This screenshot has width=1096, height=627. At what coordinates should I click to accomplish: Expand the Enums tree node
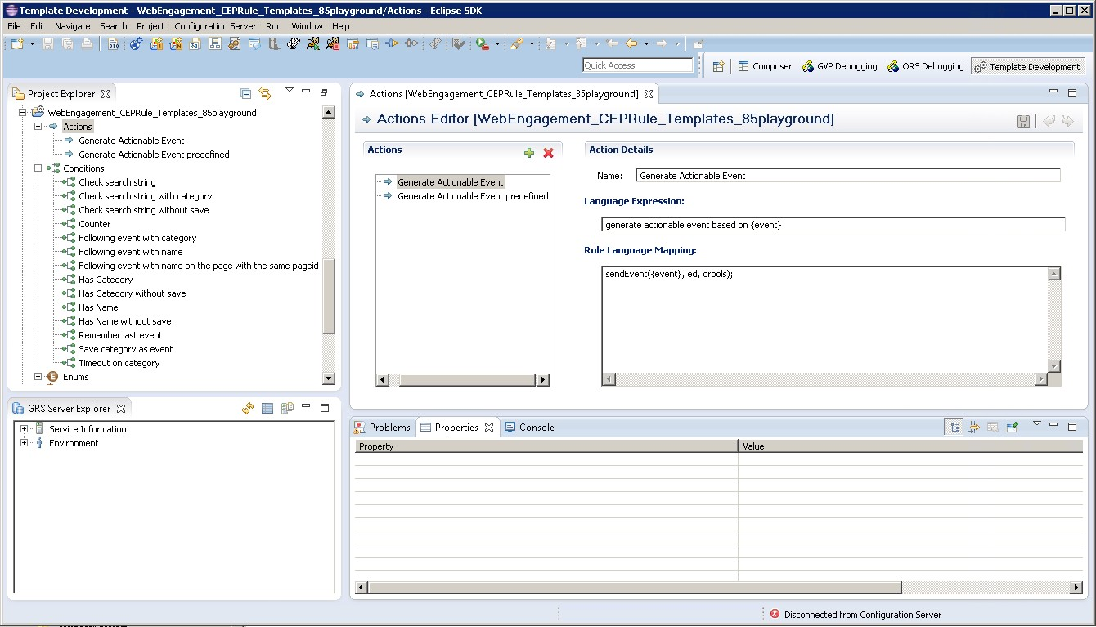pyautogui.click(x=38, y=377)
